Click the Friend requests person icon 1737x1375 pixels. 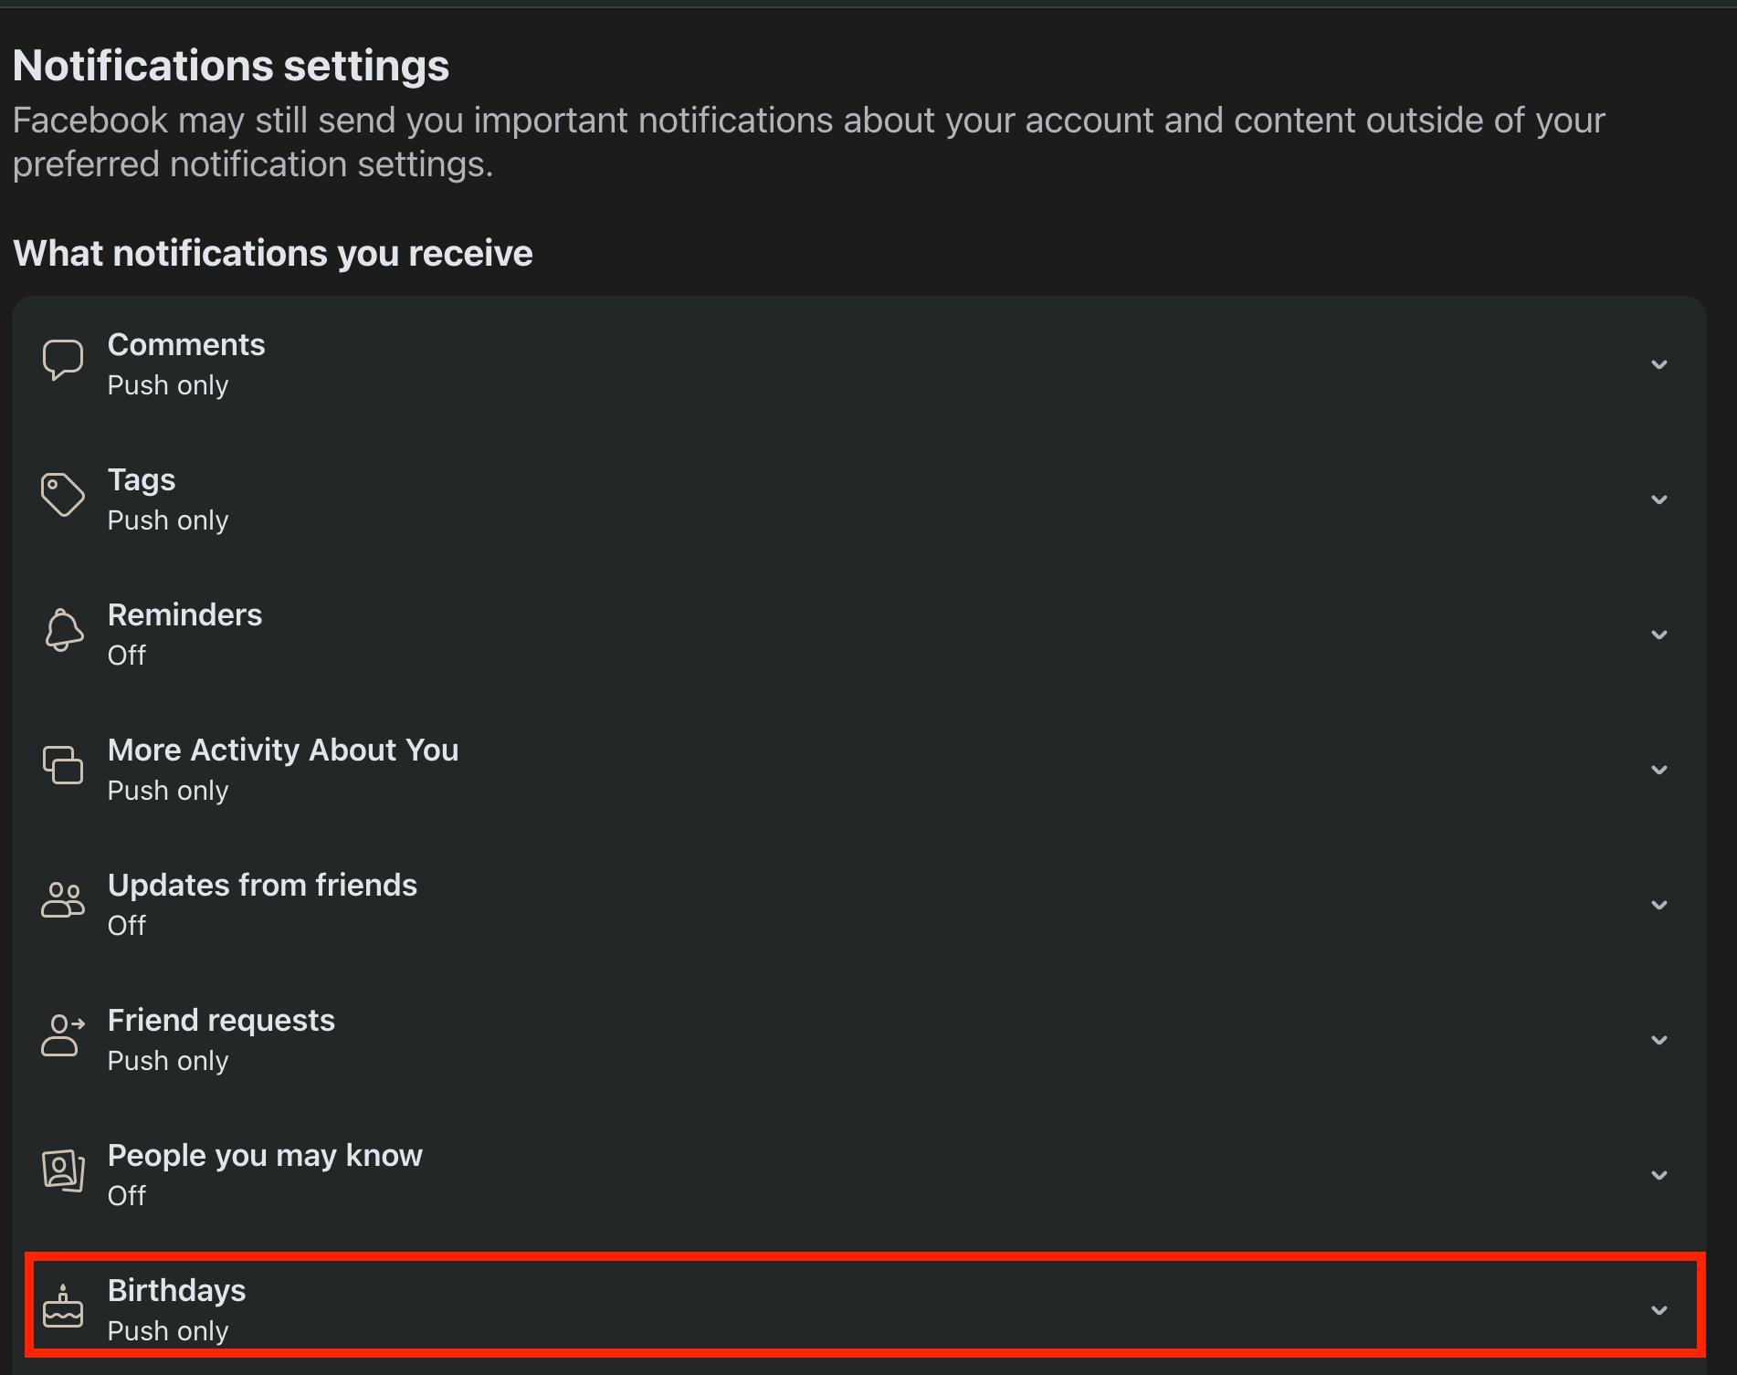63,1035
